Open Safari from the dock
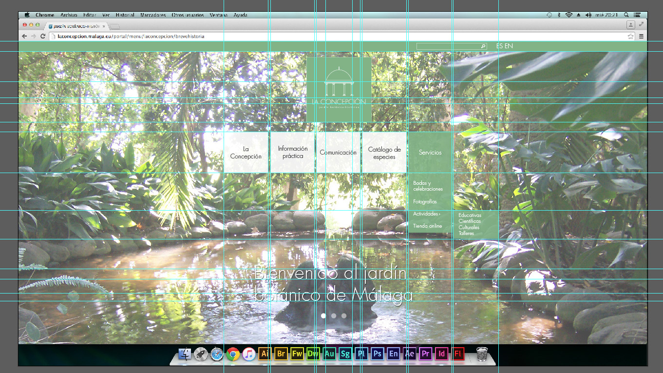The image size is (663, 373). 217,354
